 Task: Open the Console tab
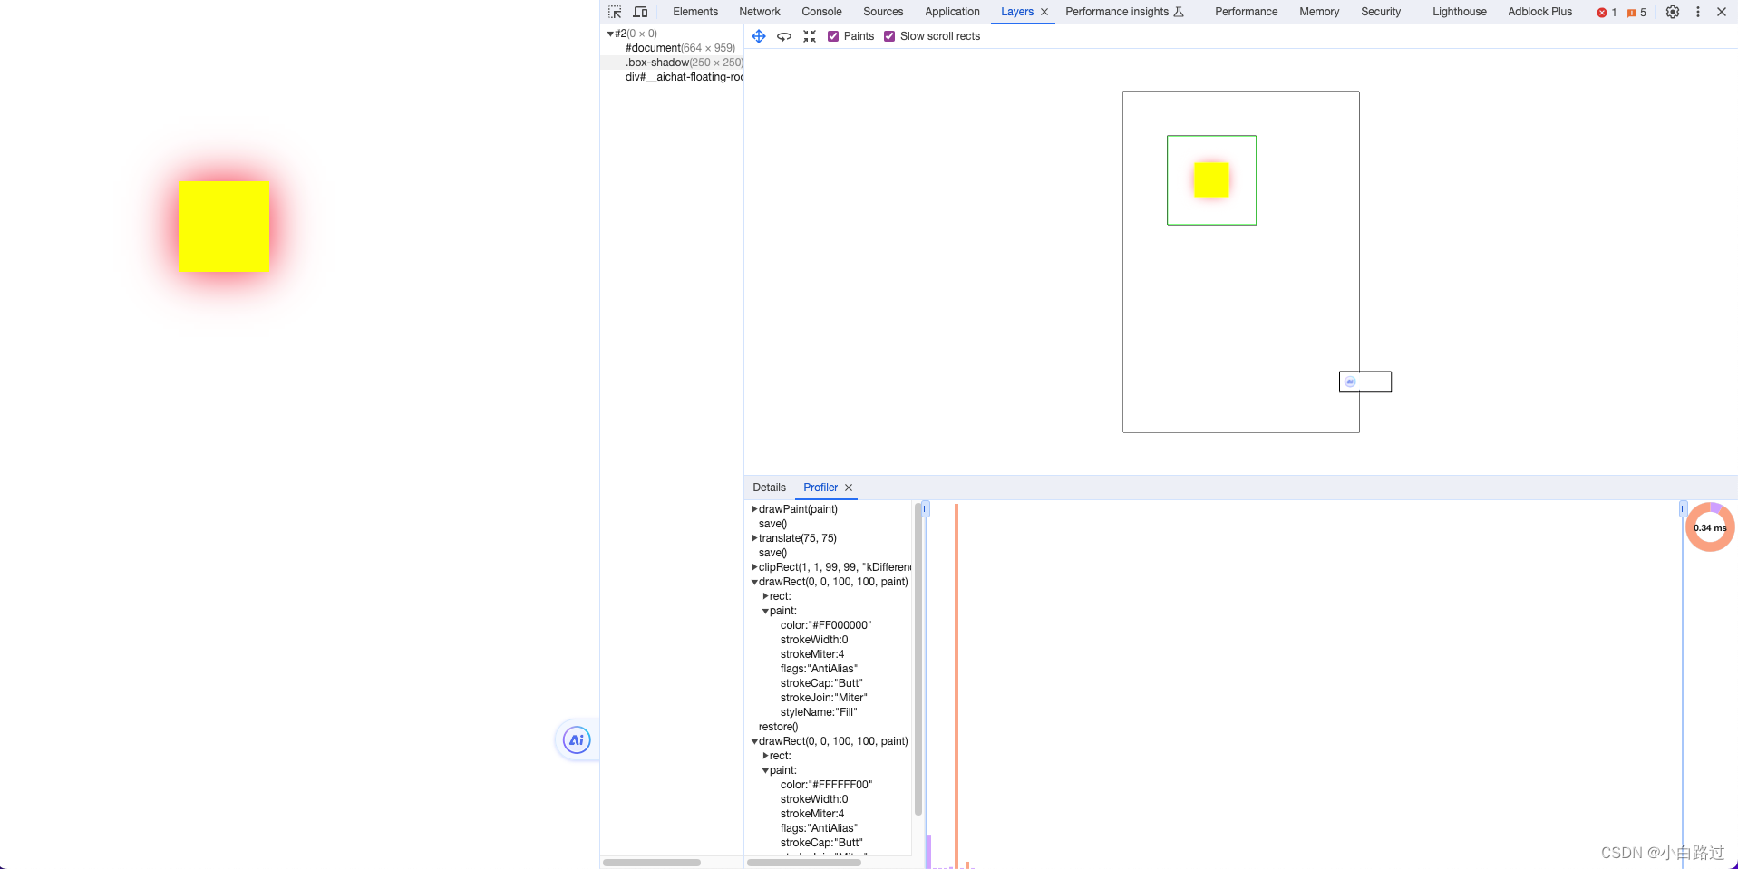coord(821,12)
